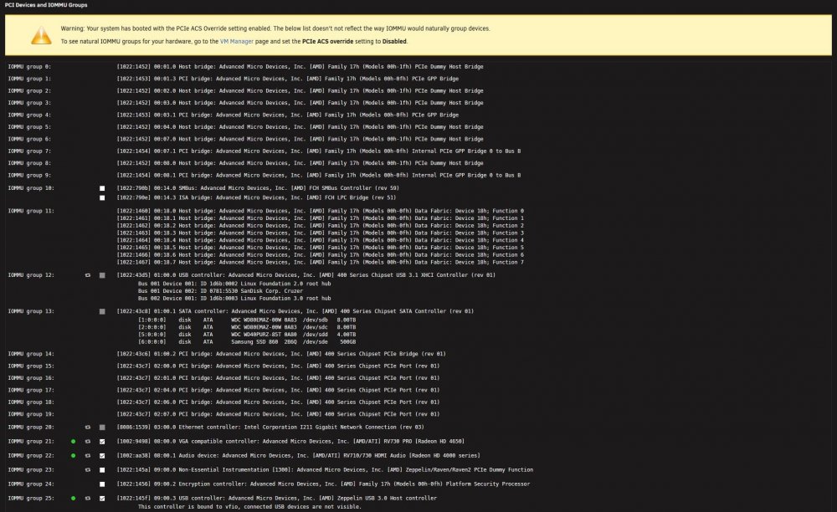Click the IOMMU group 20 label

[31, 428]
